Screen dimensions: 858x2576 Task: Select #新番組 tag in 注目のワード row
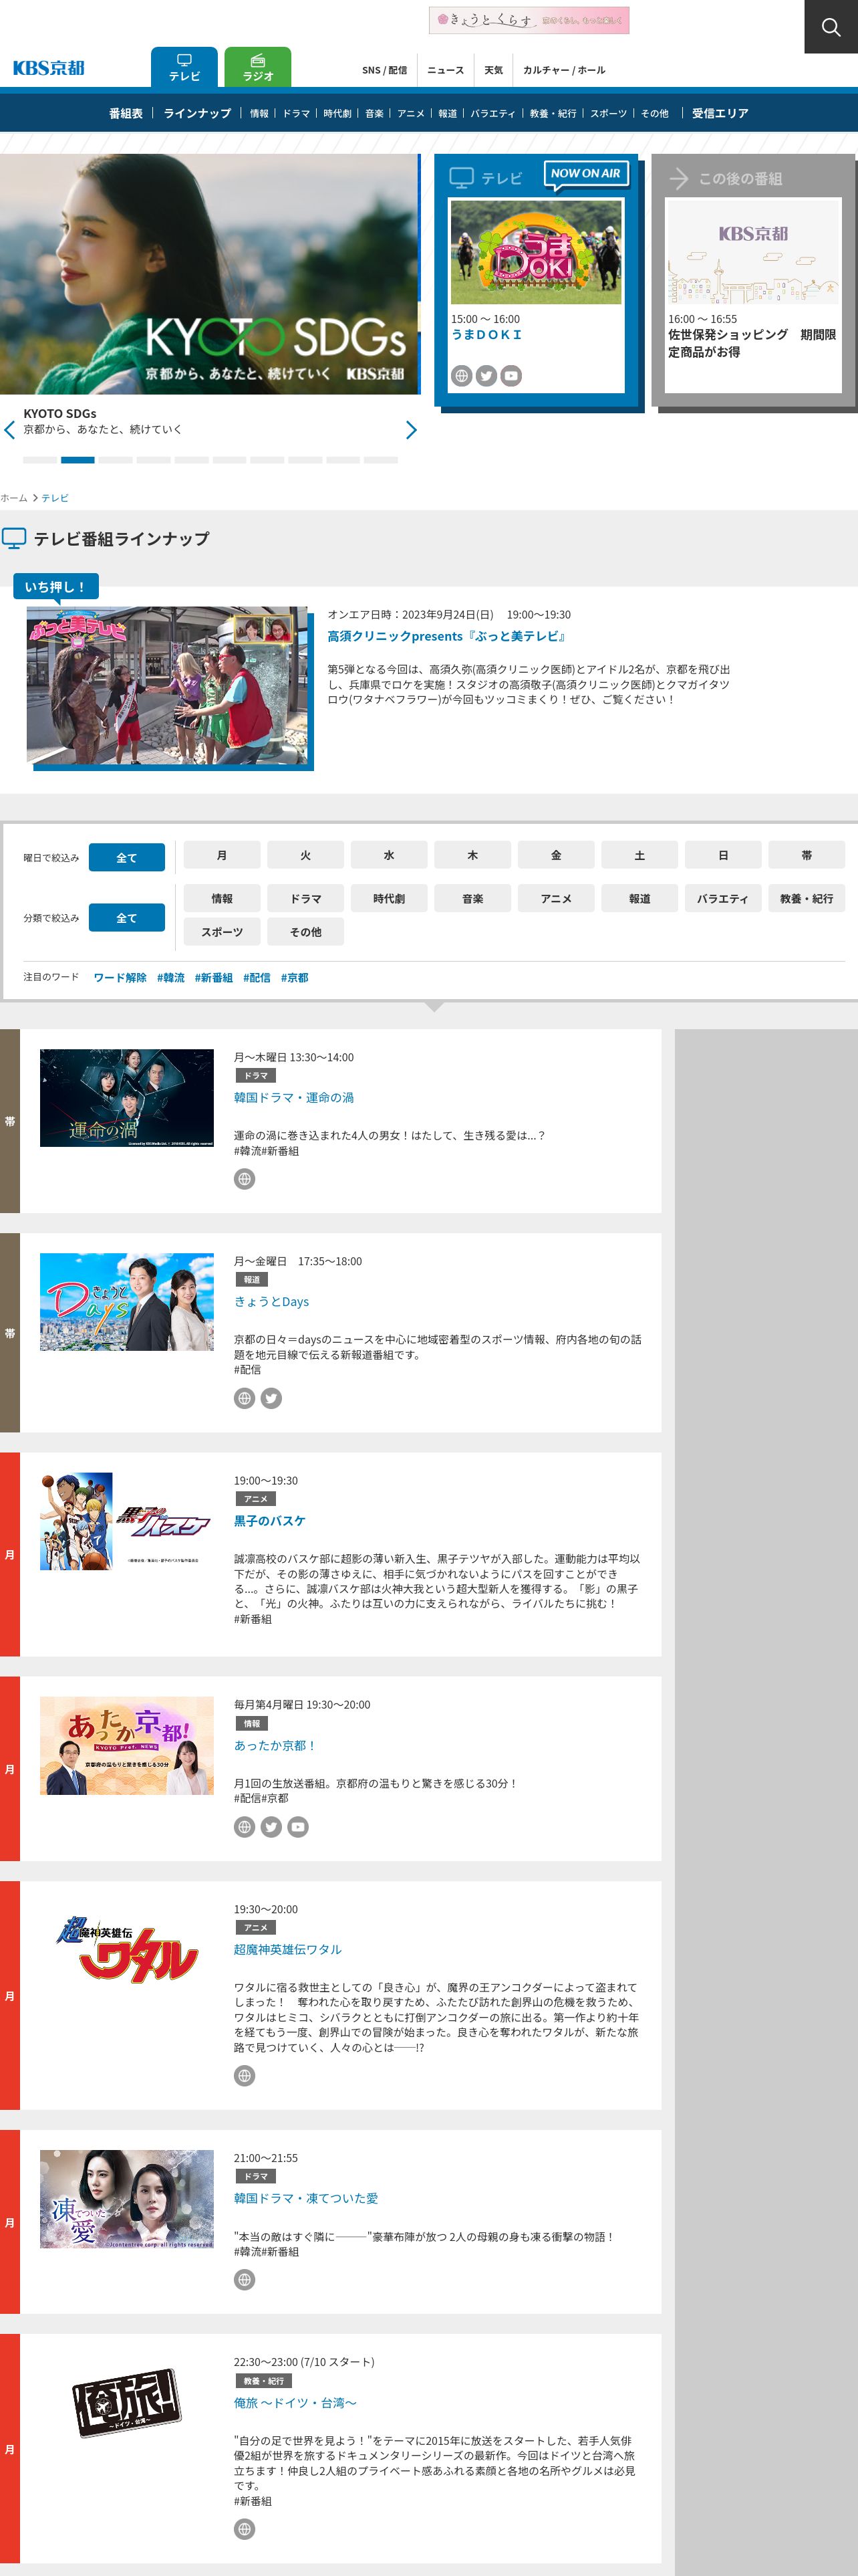[x=214, y=977]
